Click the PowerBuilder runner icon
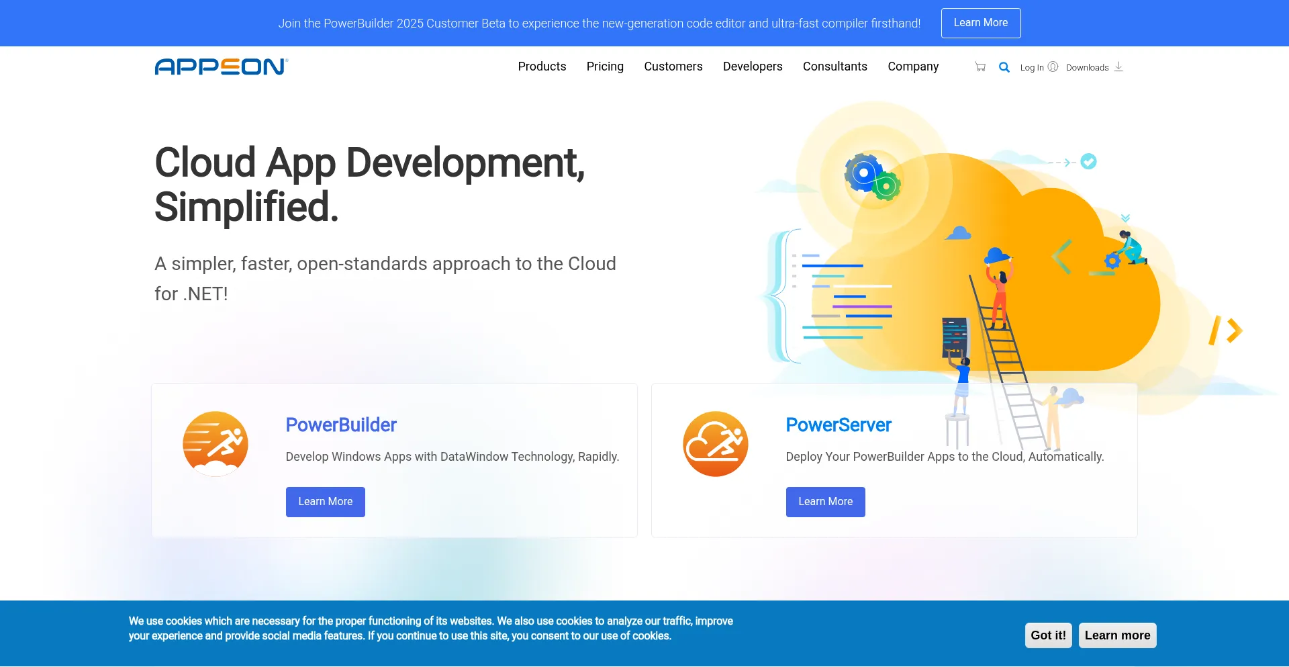The image size is (1289, 667). click(x=216, y=444)
